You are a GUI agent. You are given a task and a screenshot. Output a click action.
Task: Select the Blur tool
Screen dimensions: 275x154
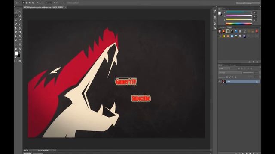click(x=16, y=36)
